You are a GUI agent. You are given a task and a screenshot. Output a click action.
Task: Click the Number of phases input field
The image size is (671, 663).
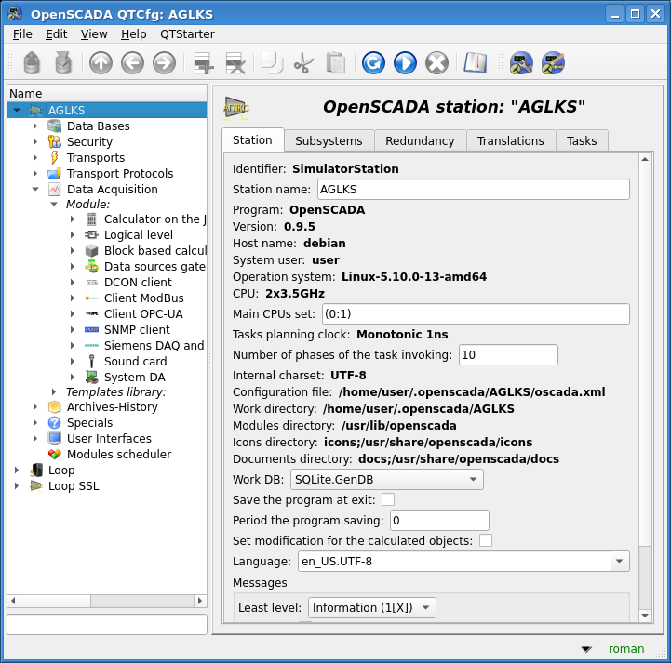(508, 355)
